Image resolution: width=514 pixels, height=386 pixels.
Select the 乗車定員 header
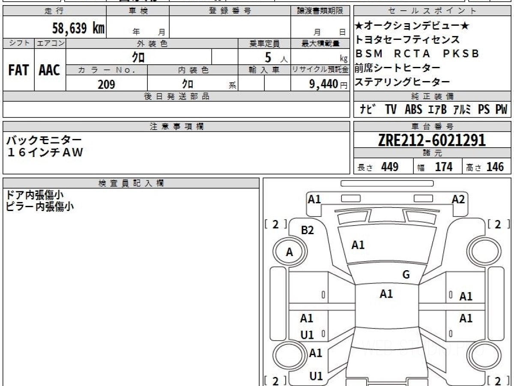click(x=264, y=43)
